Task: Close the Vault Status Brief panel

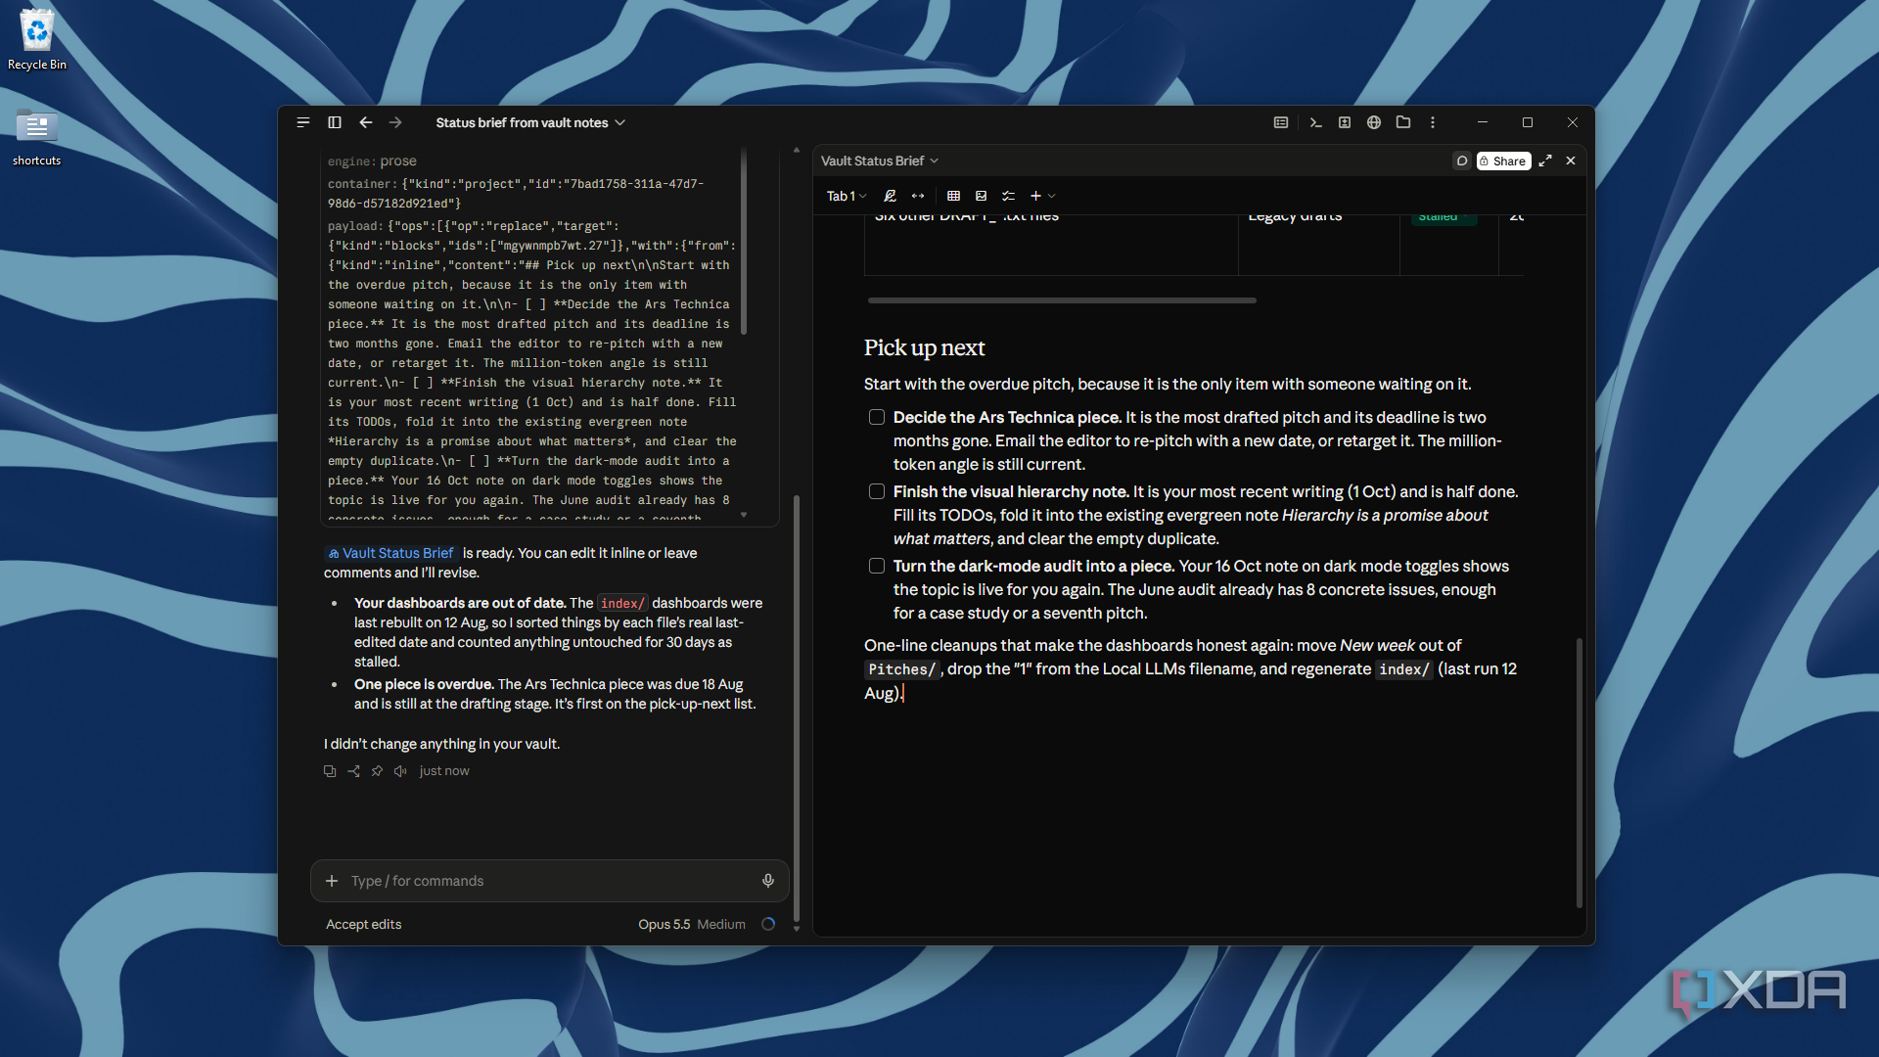Action: point(1571,161)
